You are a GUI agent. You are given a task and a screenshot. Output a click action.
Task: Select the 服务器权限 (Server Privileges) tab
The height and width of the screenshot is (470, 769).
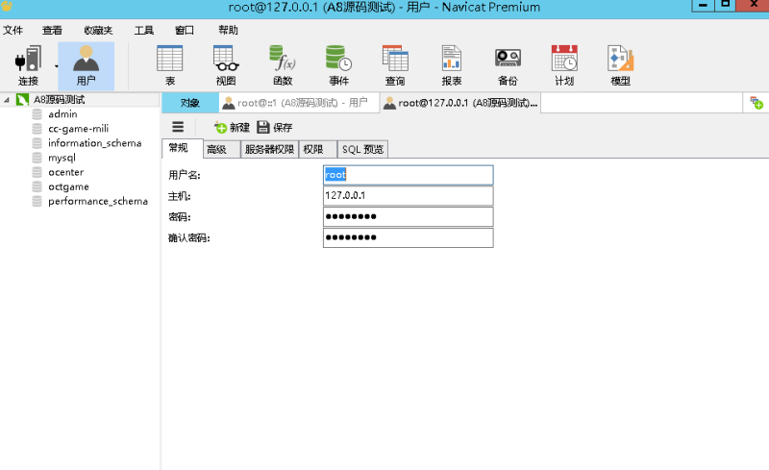269,149
